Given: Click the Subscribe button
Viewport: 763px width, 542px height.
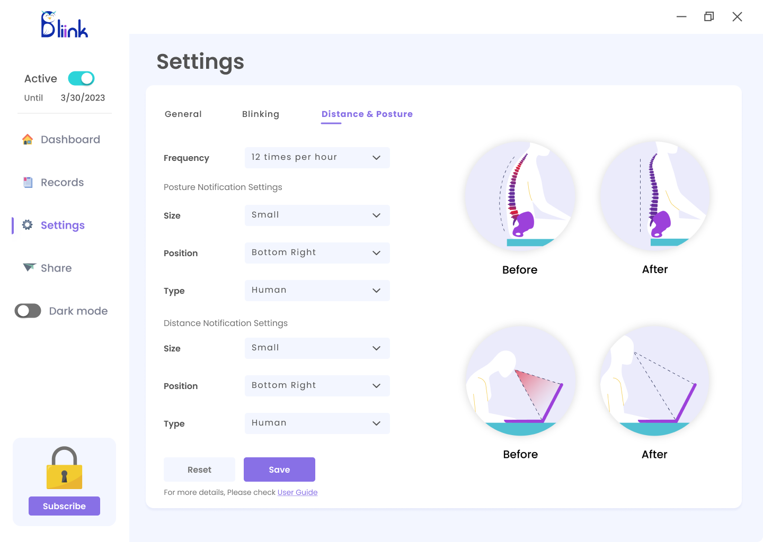Looking at the screenshot, I should pyautogui.click(x=64, y=506).
